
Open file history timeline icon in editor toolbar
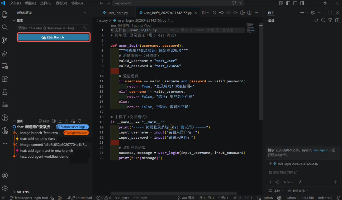214,13
